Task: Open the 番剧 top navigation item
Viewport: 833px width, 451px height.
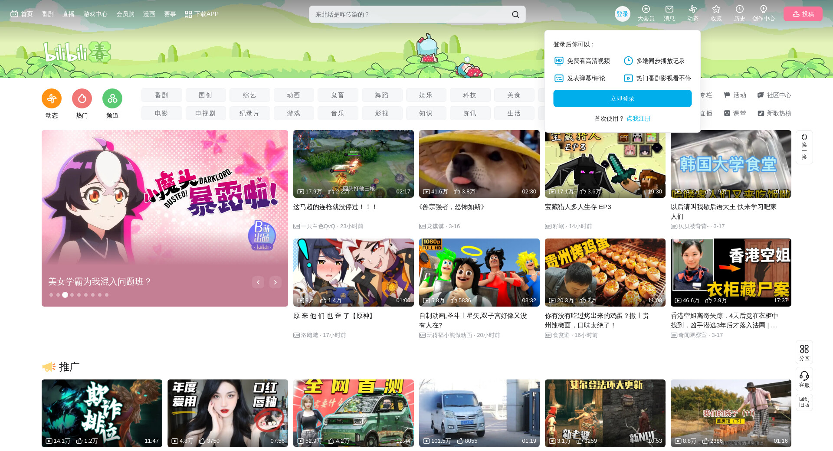Action: [x=48, y=14]
